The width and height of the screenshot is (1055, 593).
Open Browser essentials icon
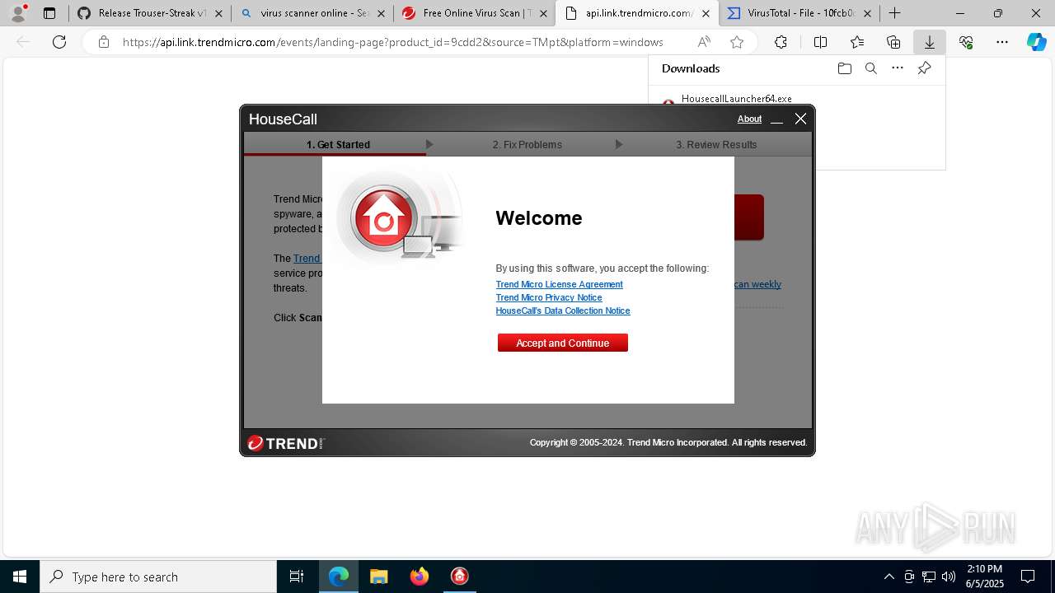[966, 42]
